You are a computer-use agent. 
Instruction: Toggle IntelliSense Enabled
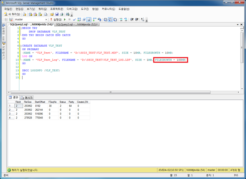89,20
